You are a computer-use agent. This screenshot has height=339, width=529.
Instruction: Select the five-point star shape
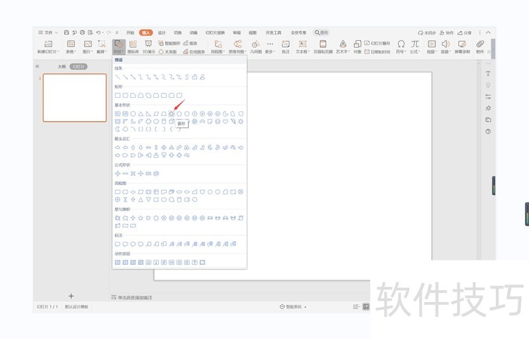click(141, 217)
